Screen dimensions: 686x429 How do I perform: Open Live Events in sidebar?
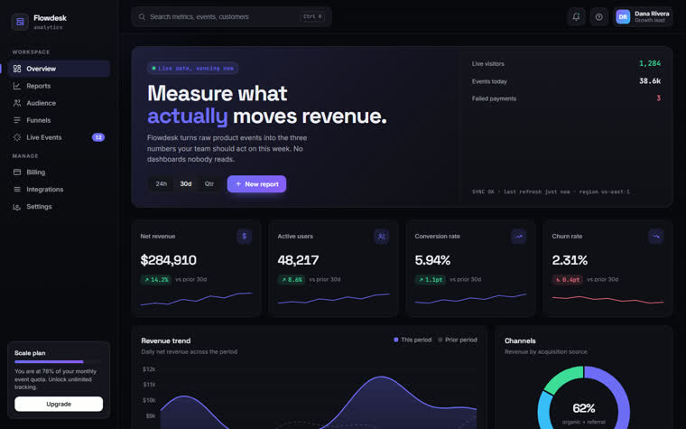coord(59,137)
